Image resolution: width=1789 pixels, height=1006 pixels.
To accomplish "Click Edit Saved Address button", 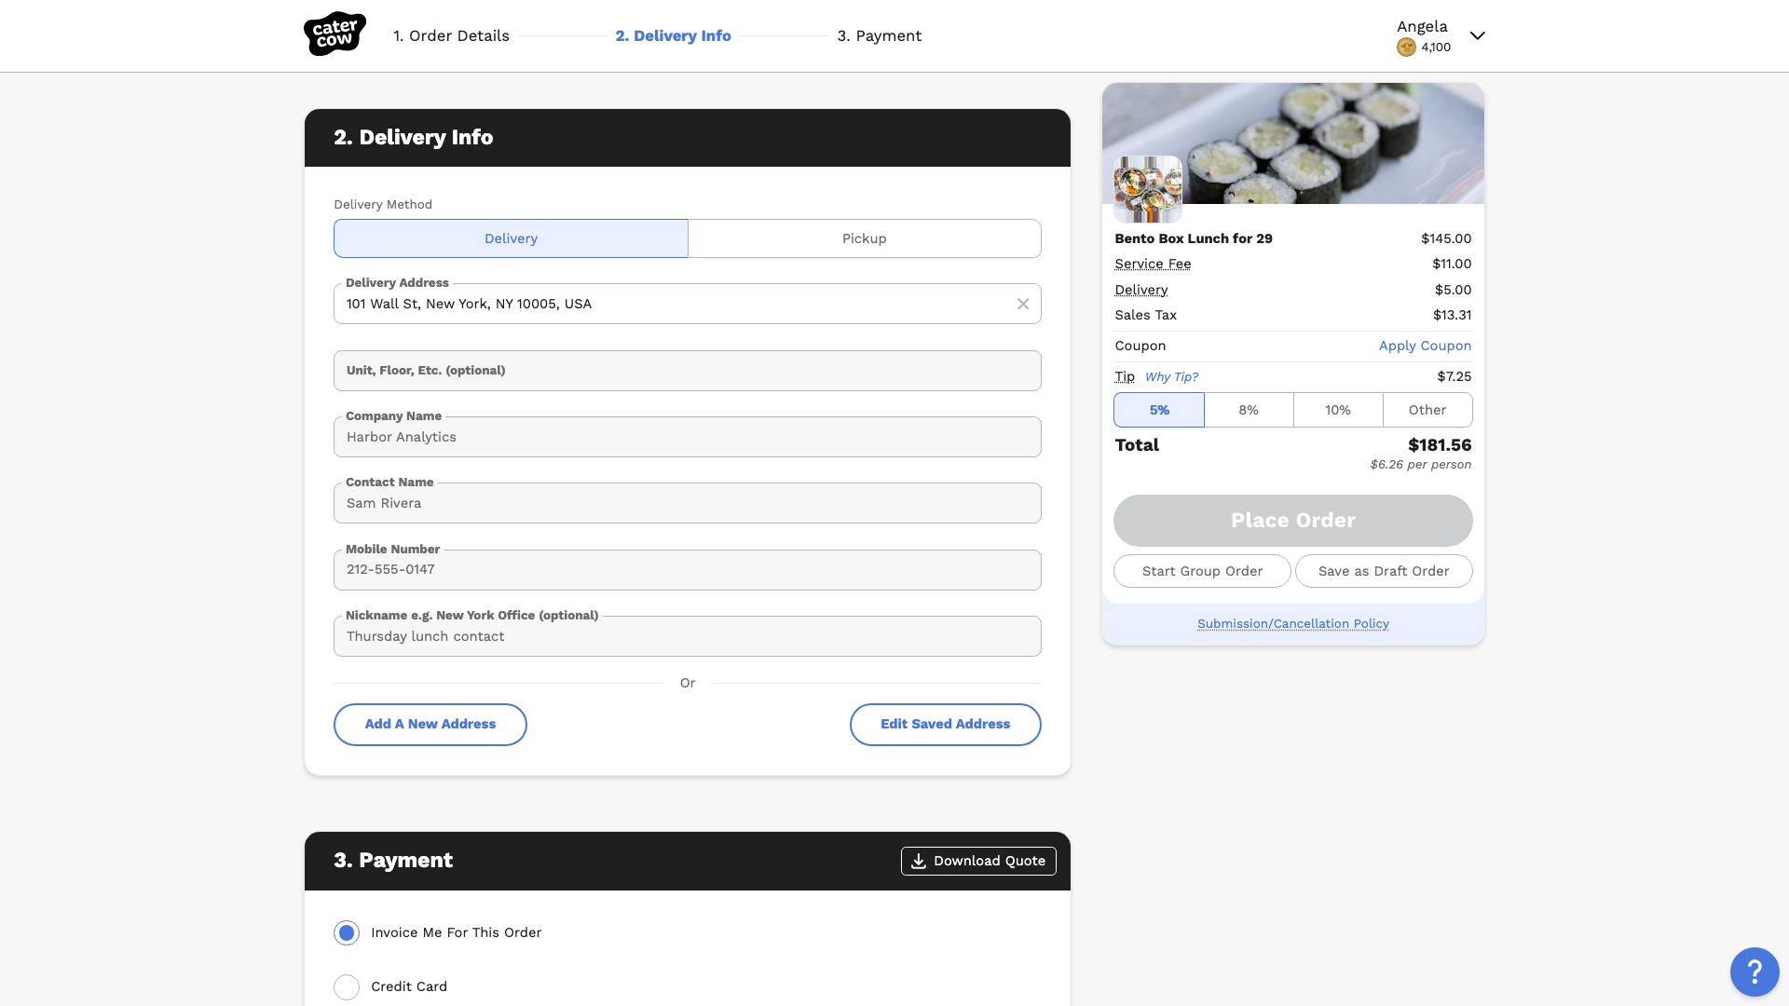I will (x=945, y=724).
